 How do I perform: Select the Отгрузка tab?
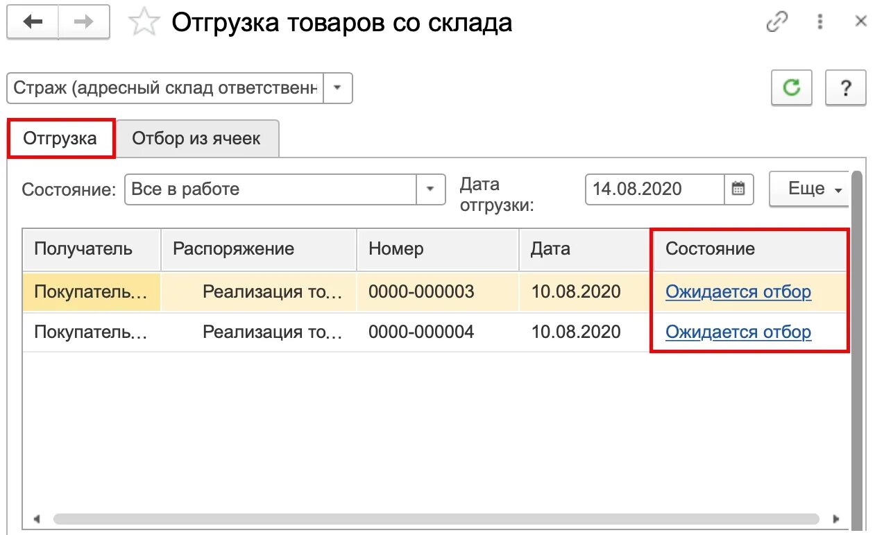point(60,137)
